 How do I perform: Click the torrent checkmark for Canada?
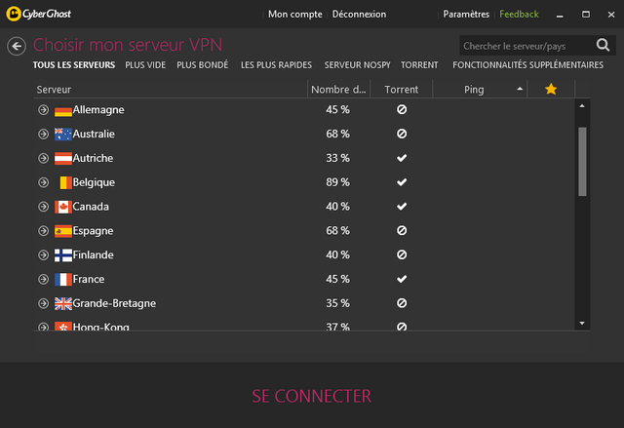click(402, 207)
